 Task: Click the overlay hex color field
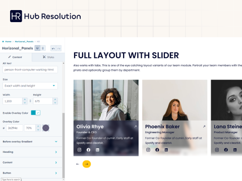[x=15, y=128]
